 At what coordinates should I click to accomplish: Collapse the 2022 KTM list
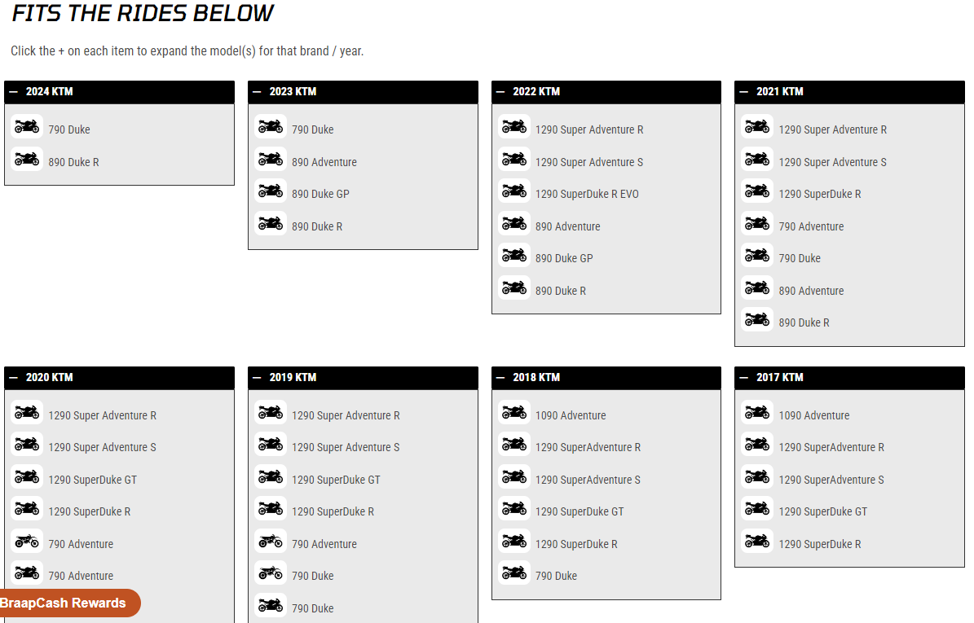[x=500, y=92]
